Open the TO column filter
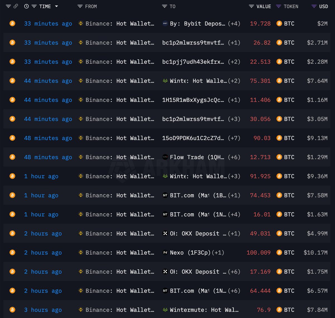The image size is (335, 318). click(164, 6)
